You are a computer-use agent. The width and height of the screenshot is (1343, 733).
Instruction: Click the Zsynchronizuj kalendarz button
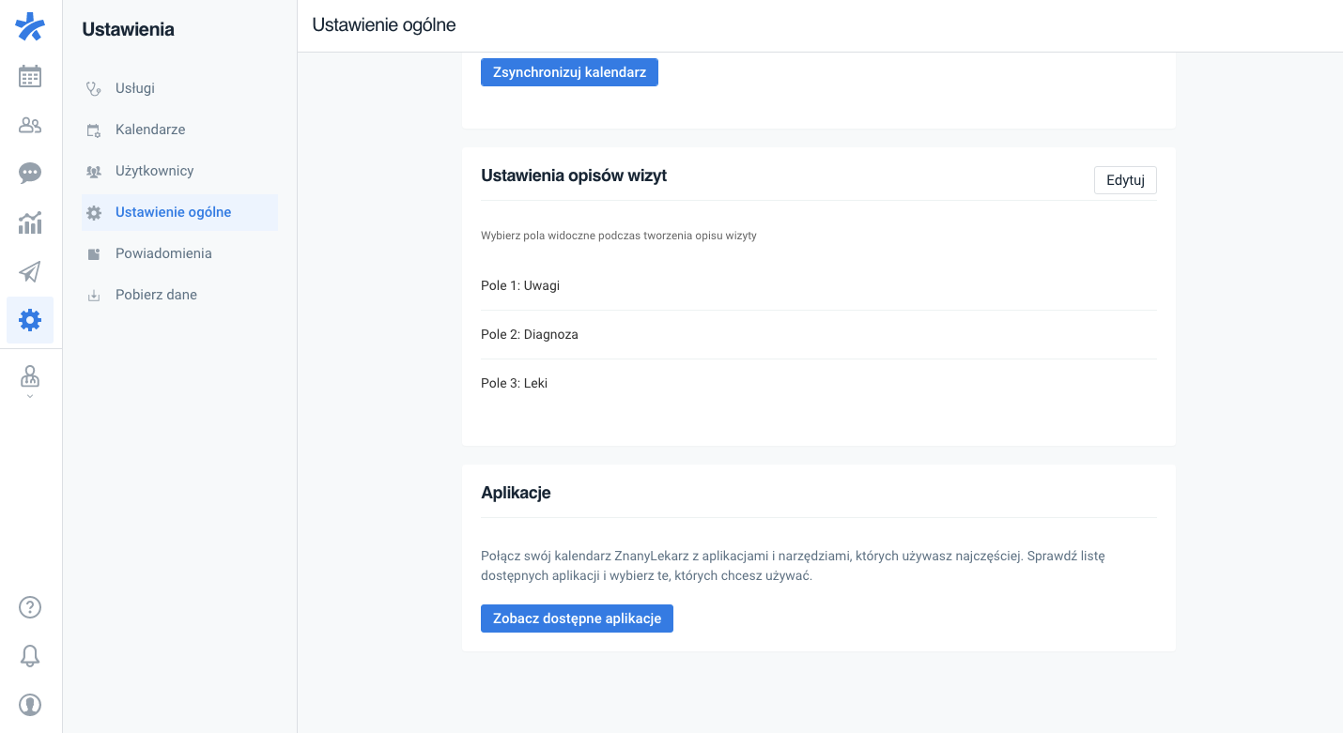point(569,72)
